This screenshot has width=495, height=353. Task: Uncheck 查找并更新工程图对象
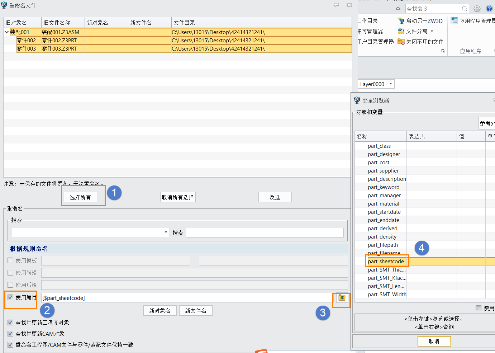click(x=11, y=323)
